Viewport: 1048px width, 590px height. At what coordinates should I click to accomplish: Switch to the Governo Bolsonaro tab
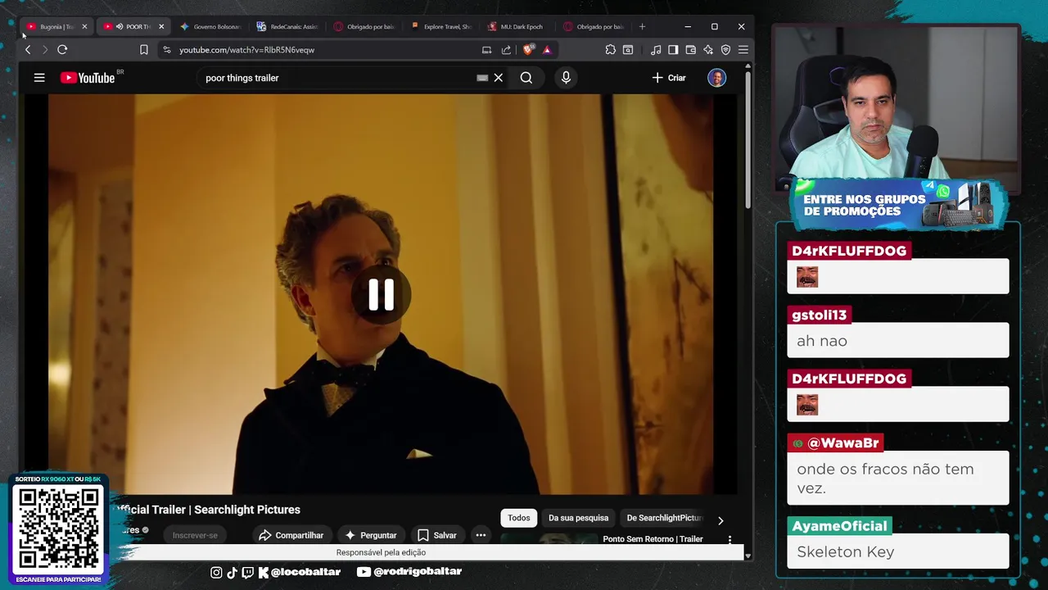pos(210,26)
